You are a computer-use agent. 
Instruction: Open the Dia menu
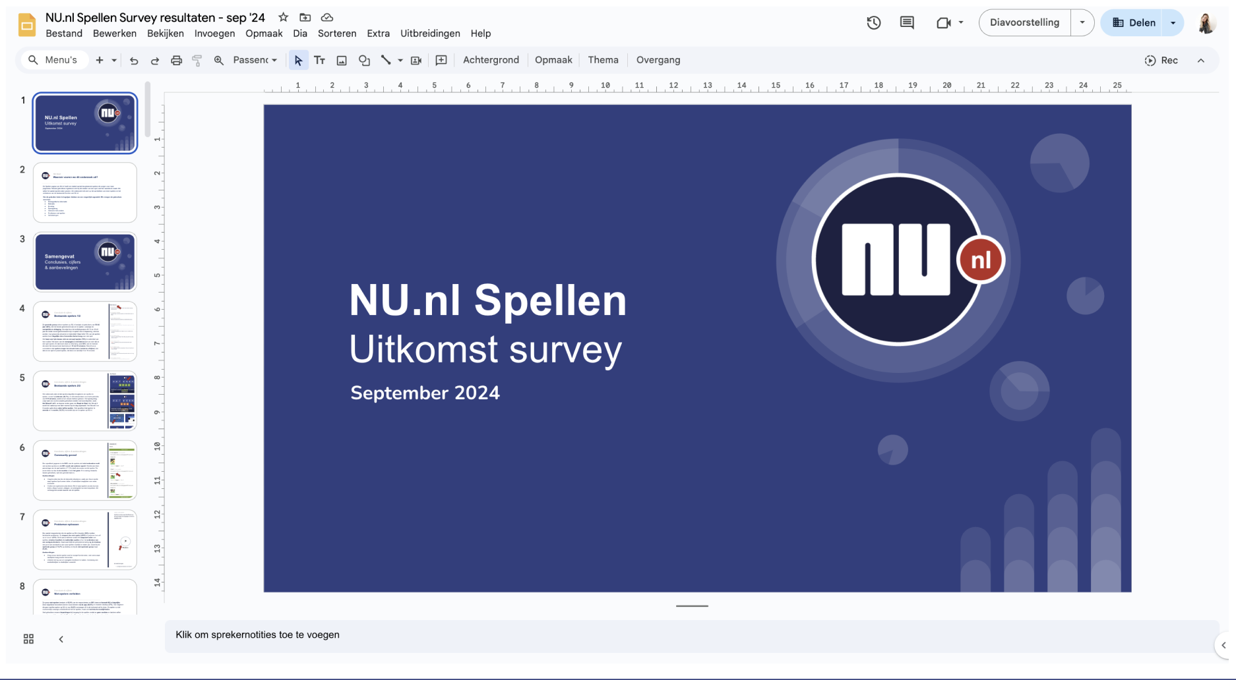(300, 34)
